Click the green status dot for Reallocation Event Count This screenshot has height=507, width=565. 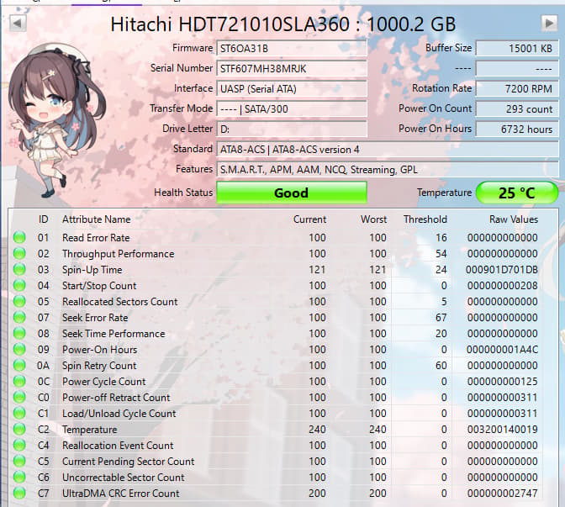tap(19, 445)
